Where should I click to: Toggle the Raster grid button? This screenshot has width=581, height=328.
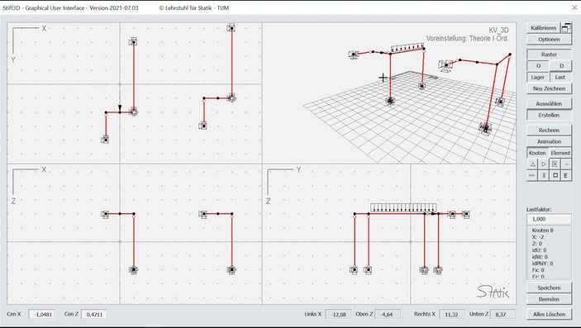tap(549, 54)
